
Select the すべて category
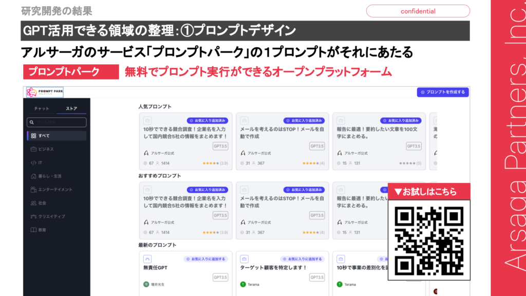click(57, 136)
